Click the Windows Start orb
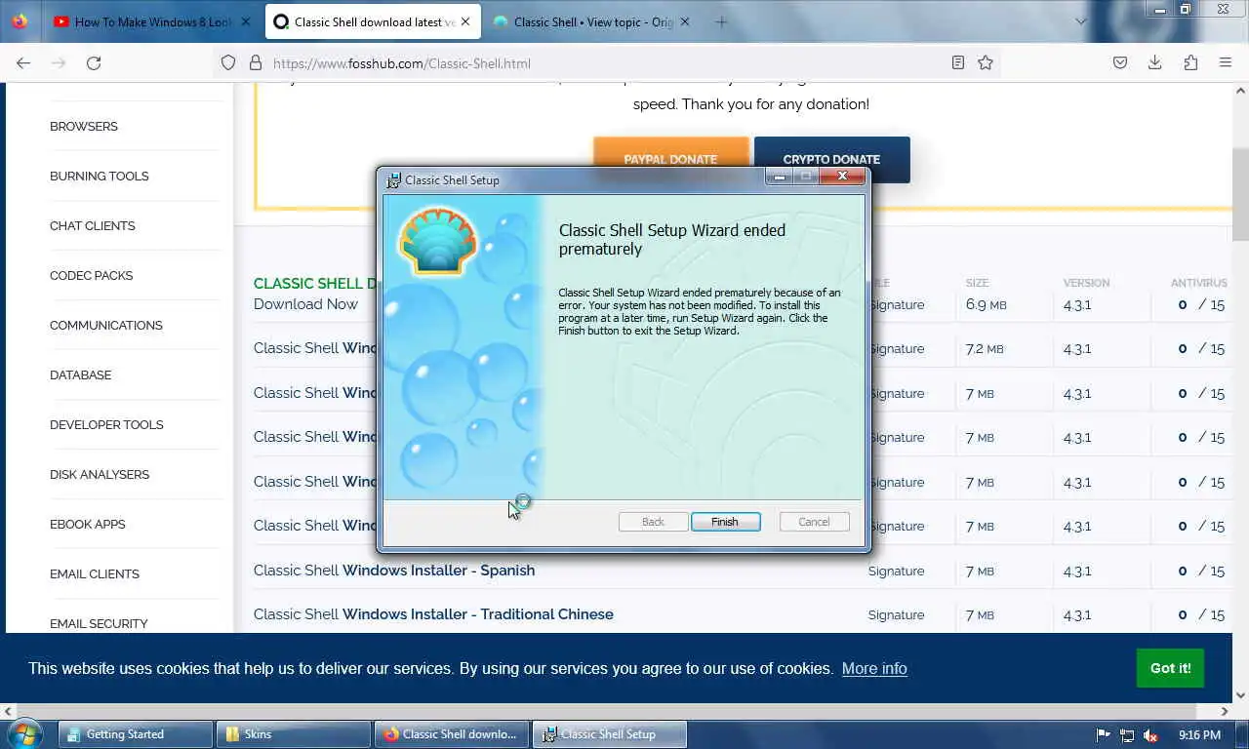The width and height of the screenshot is (1249, 749). [x=24, y=733]
